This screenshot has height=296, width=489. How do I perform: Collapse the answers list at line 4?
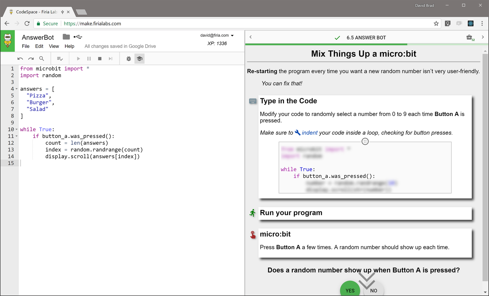click(16, 89)
